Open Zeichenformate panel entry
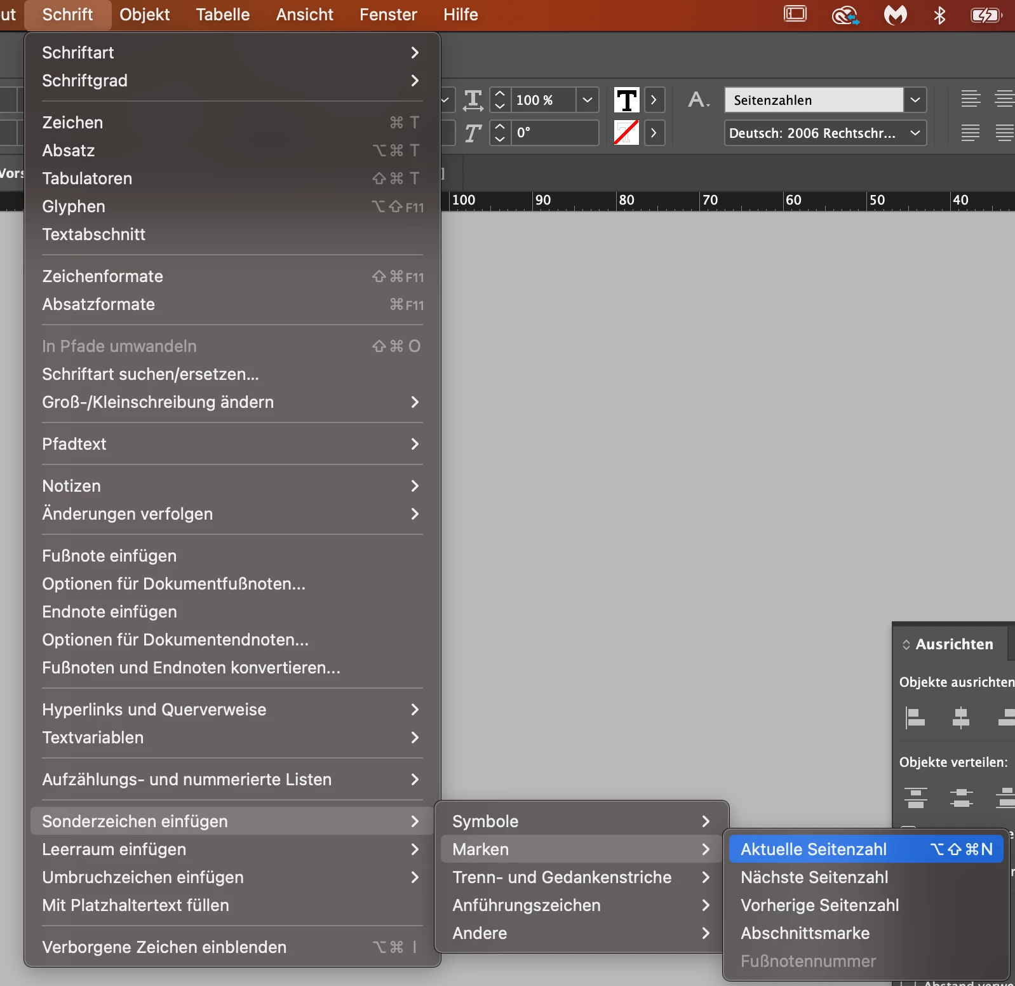Screen dimensions: 1015x986 (x=232, y=276)
